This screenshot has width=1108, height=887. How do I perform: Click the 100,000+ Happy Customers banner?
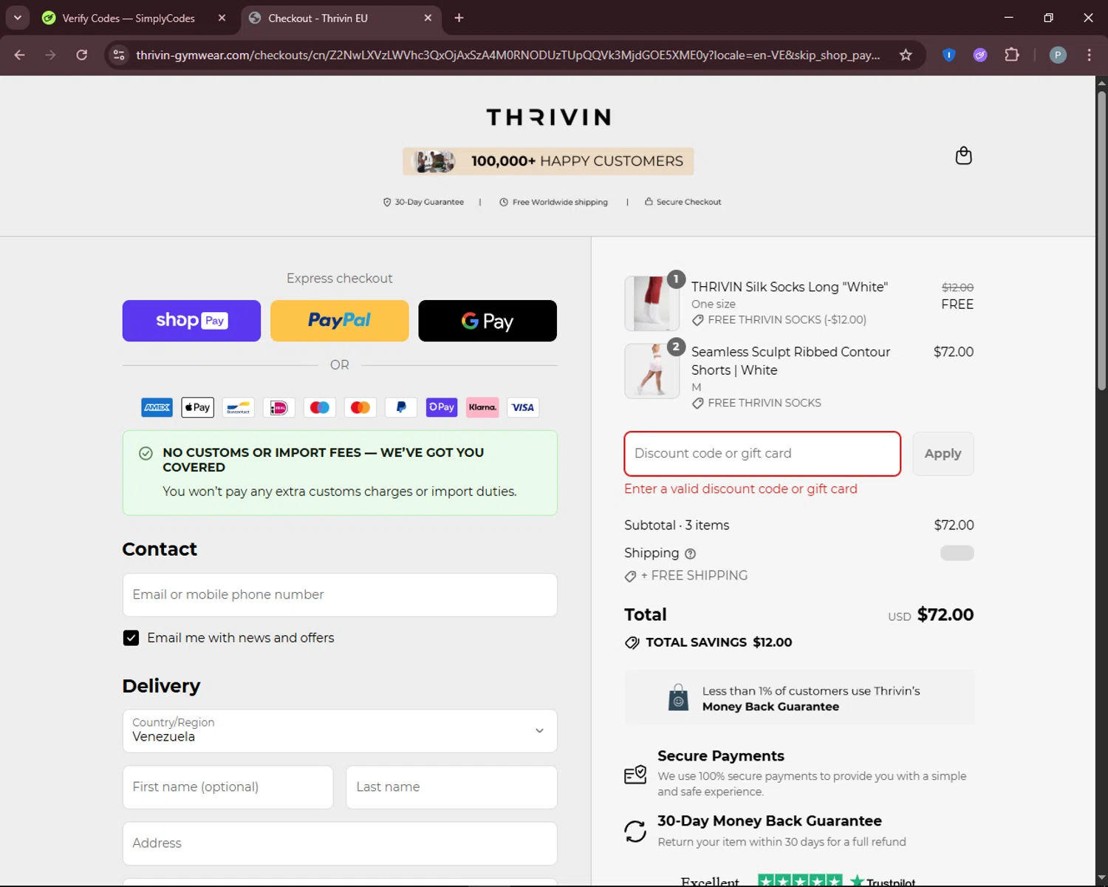548,161
